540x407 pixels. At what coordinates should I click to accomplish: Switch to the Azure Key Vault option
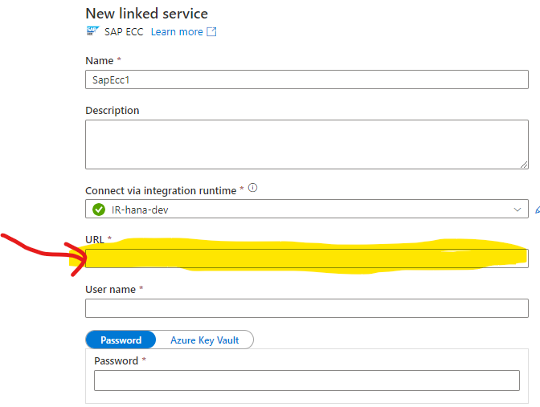pyautogui.click(x=204, y=340)
